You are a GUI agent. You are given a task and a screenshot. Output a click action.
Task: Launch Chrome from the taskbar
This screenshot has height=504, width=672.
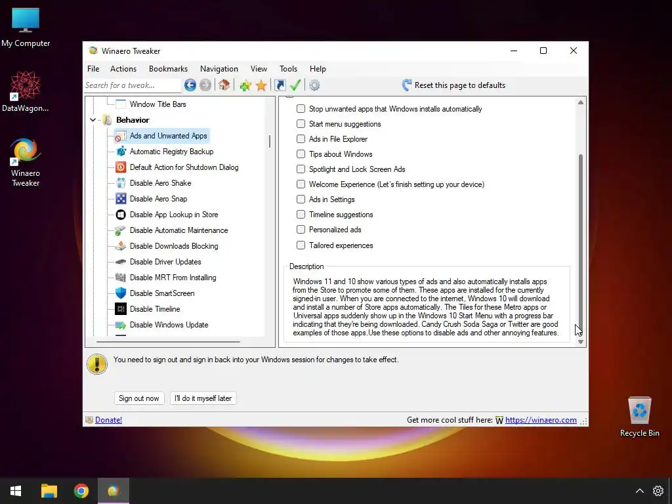[x=81, y=491]
